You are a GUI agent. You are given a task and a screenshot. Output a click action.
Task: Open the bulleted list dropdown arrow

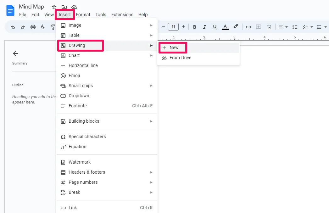click(x=325, y=27)
